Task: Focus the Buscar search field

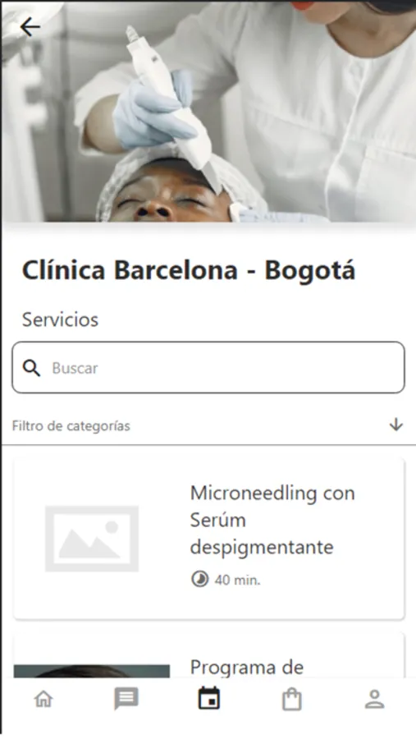Action: (x=208, y=368)
